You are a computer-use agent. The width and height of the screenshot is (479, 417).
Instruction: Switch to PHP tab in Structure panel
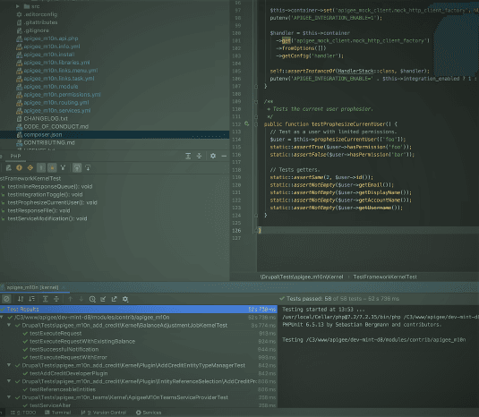pyautogui.click(x=15, y=156)
